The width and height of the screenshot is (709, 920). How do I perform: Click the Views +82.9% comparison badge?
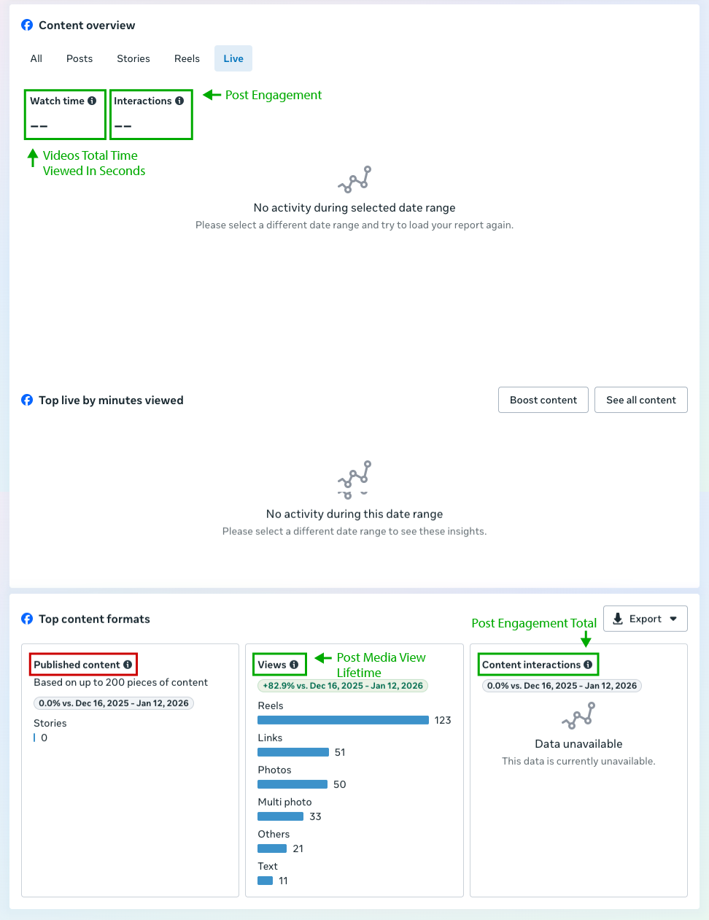pyautogui.click(x=343, y=686)
